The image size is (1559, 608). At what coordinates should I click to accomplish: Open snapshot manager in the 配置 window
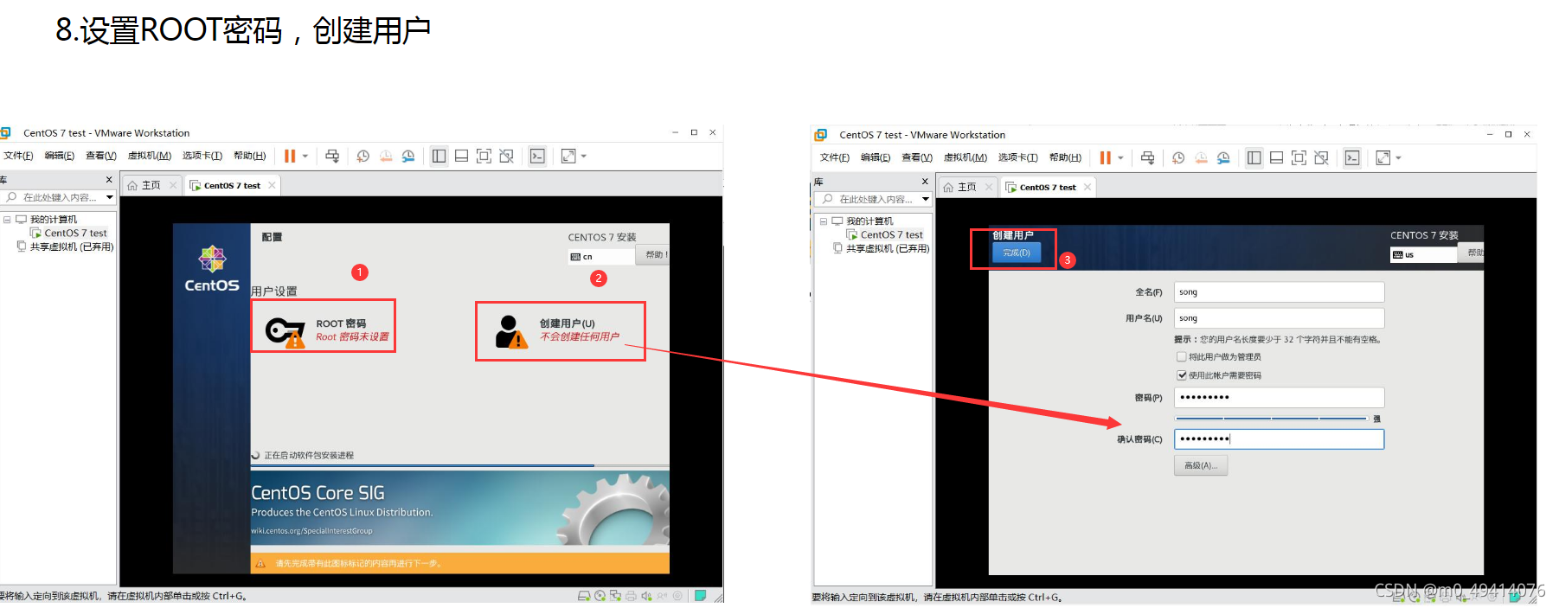point(408,157)
